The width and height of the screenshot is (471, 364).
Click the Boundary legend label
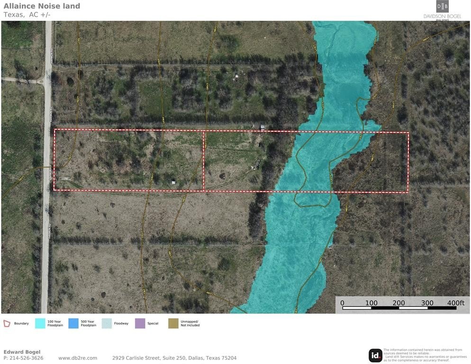click(x=21, y=323)
